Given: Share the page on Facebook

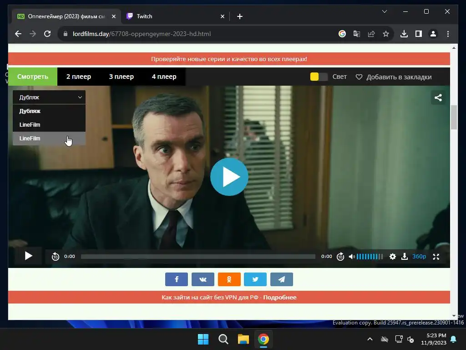Looking at the screenshot, I should tap(177, 279).
